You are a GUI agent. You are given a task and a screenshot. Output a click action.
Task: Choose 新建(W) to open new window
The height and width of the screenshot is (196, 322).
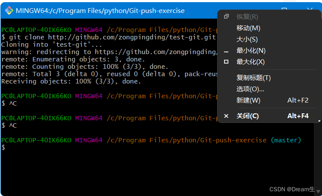[248, 100]
